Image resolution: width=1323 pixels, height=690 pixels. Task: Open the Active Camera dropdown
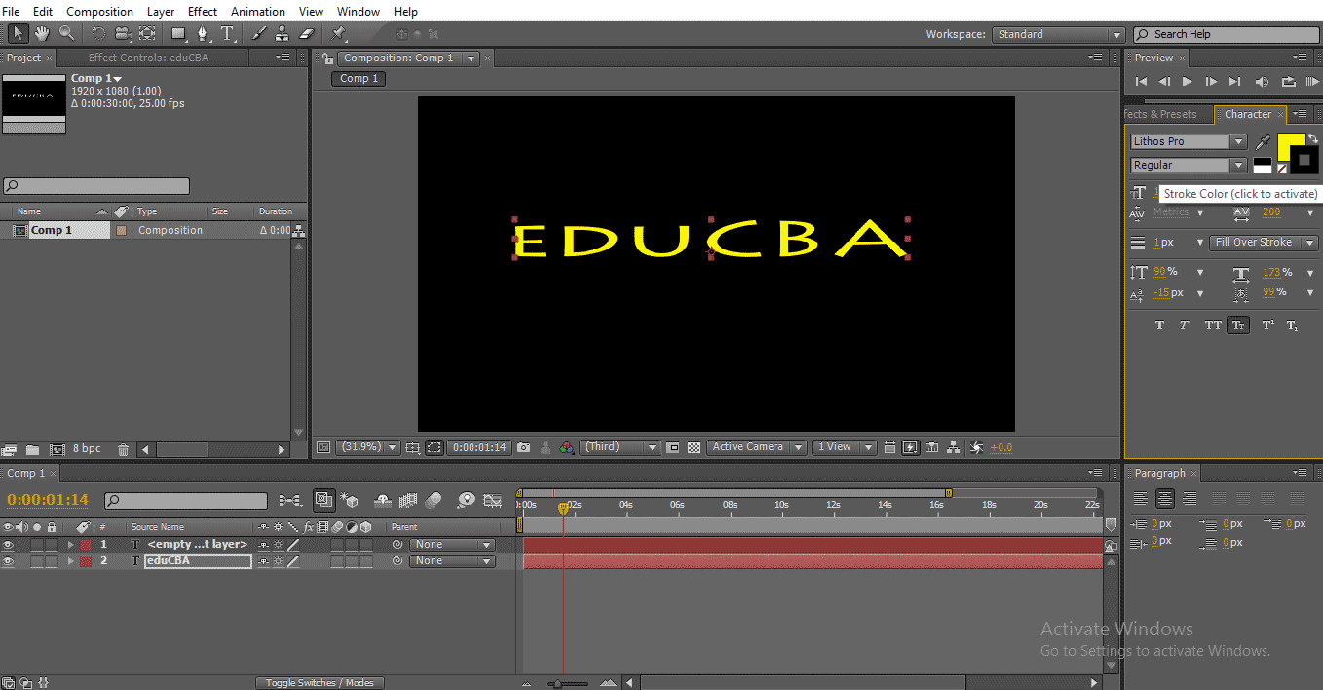click(756, 447)
